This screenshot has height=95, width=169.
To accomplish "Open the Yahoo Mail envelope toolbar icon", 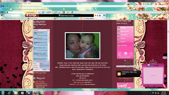I will (43, 12).
